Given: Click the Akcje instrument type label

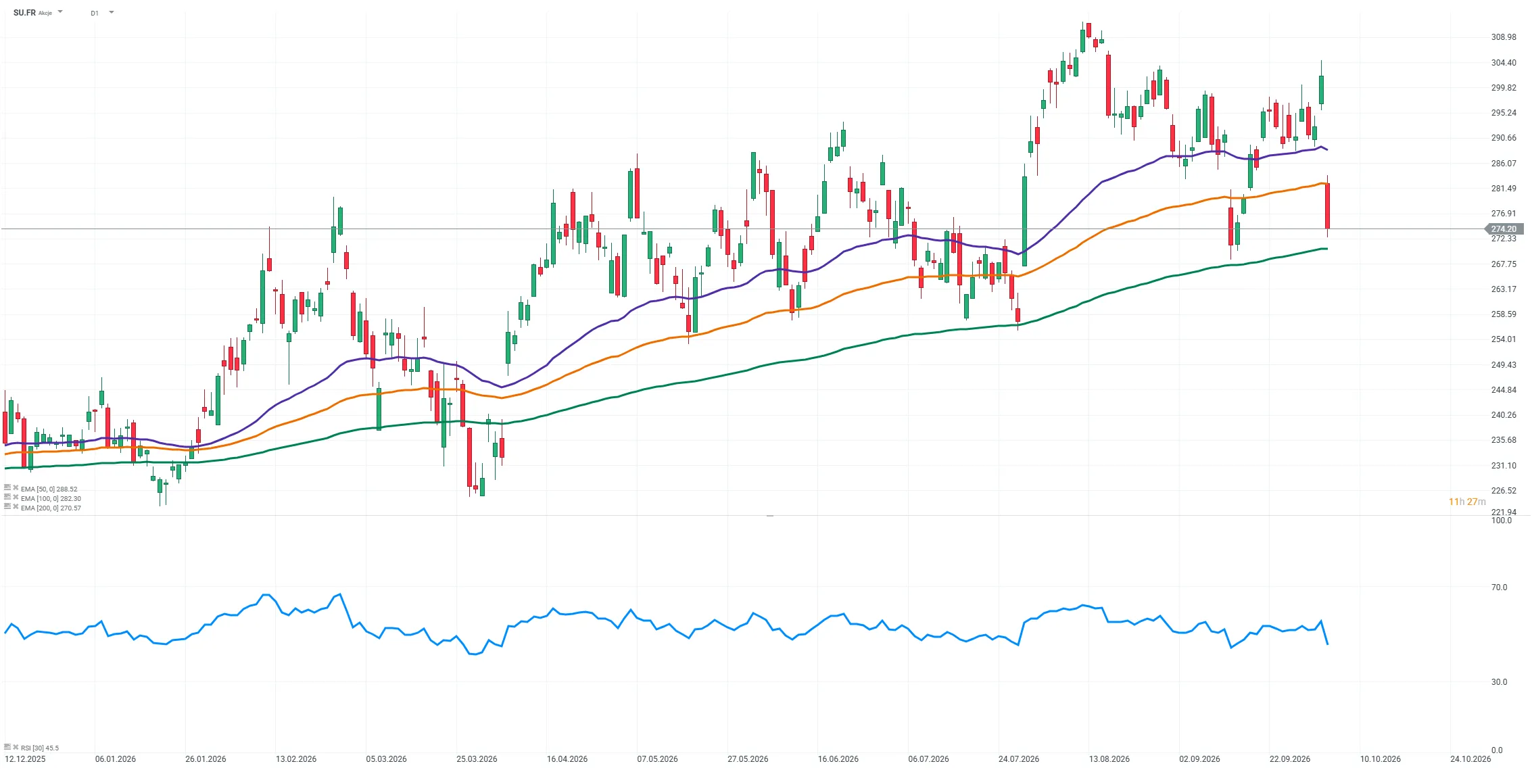Looking at the screenshot, I should tap(45, 13).
